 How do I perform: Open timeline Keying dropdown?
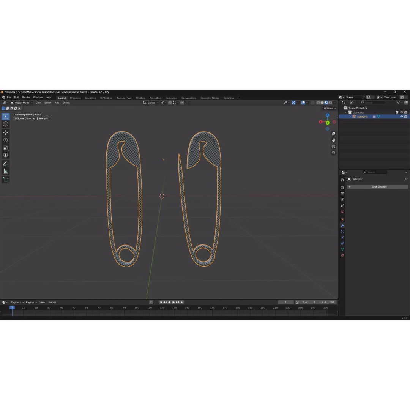[32, 302]
